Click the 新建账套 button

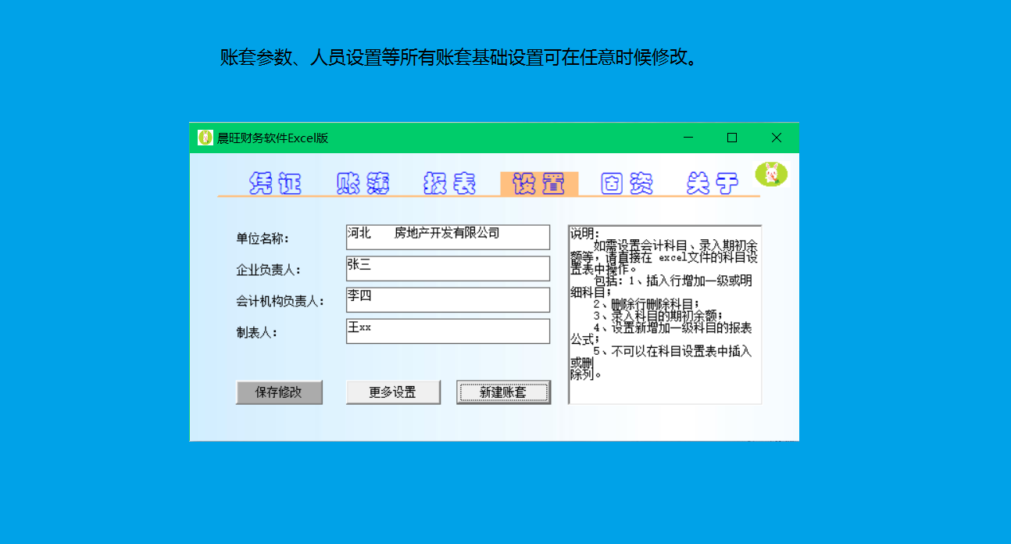tap(503, 392)
